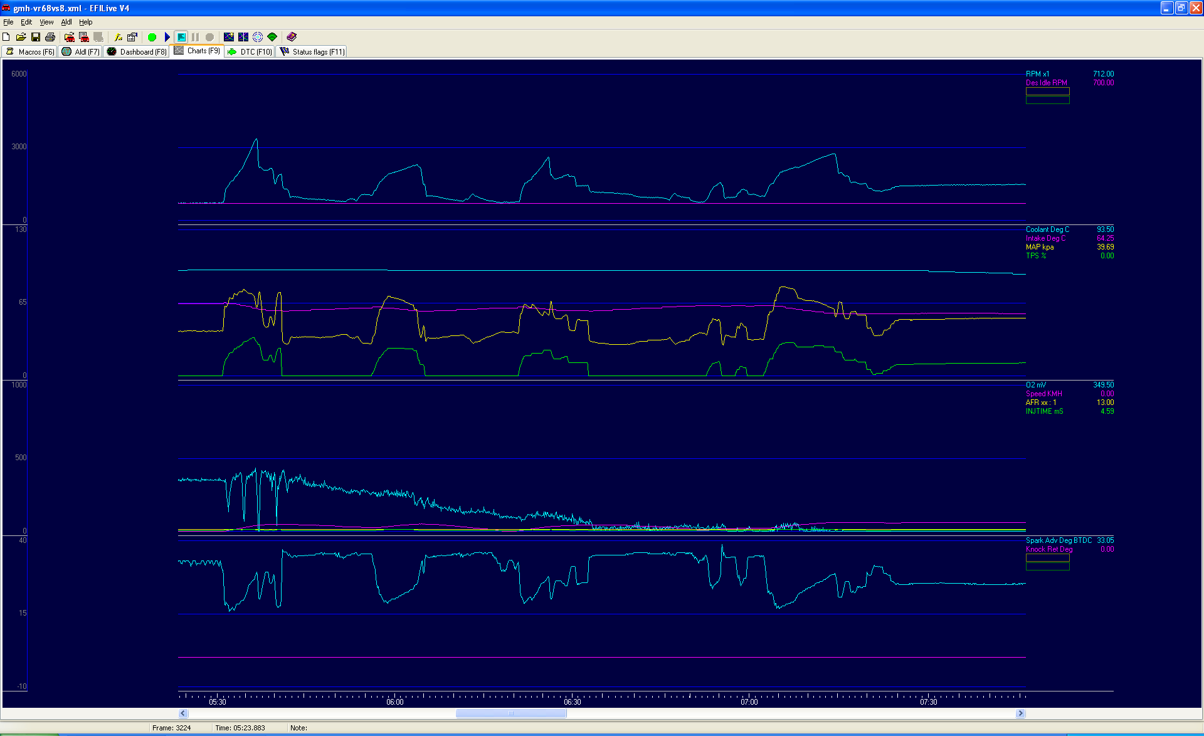This screenshot has height=736, width=1204.
Task: Toggle the cyan data view button
Action: [181, 37]
